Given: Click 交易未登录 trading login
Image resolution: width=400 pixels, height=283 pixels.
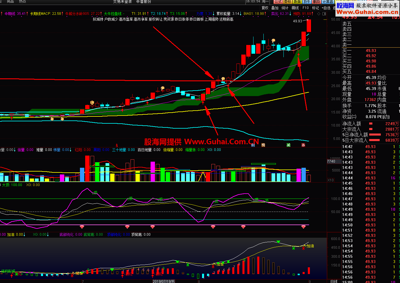Looking at the screenshot, I should pos(122,2).
